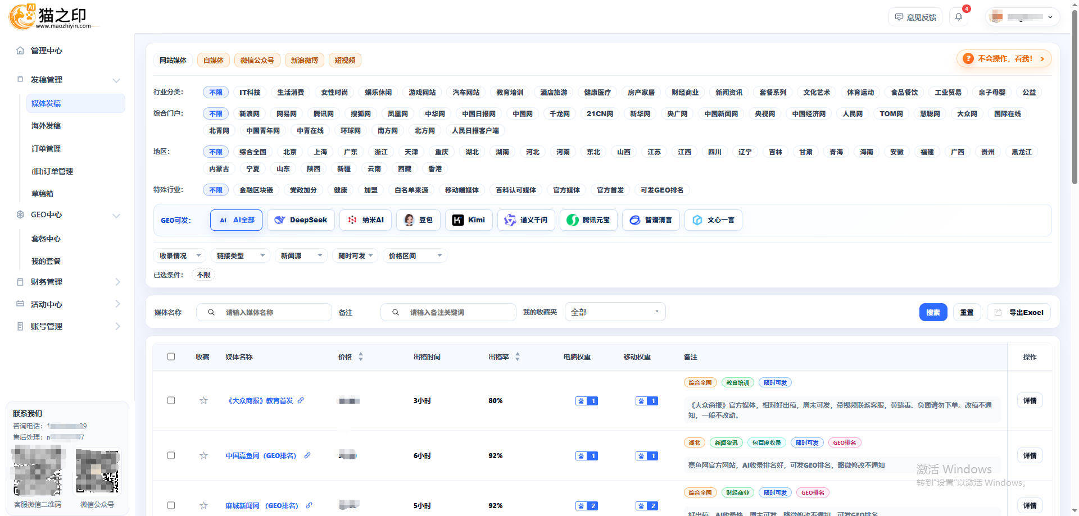Switch to the 微信公众号 tab
This screenshot has width=1079, height=516.
[x=257, y=60]
